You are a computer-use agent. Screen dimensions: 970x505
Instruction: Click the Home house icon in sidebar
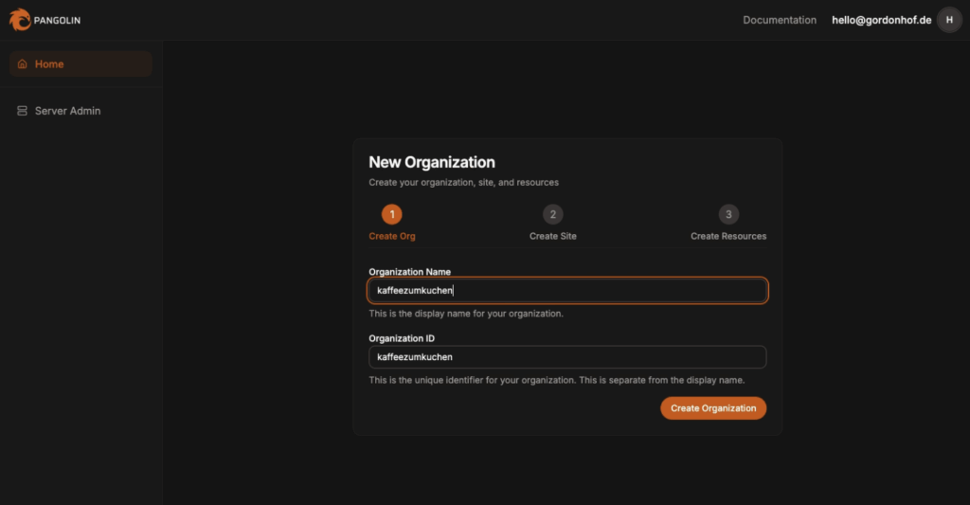click(23, 64)
